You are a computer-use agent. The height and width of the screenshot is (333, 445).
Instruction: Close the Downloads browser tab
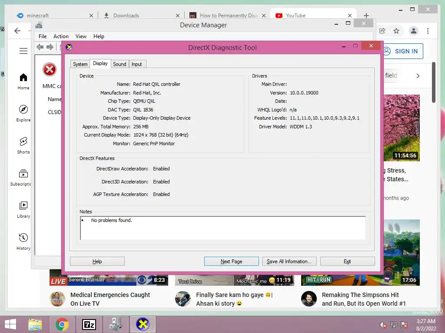(178, 16)
